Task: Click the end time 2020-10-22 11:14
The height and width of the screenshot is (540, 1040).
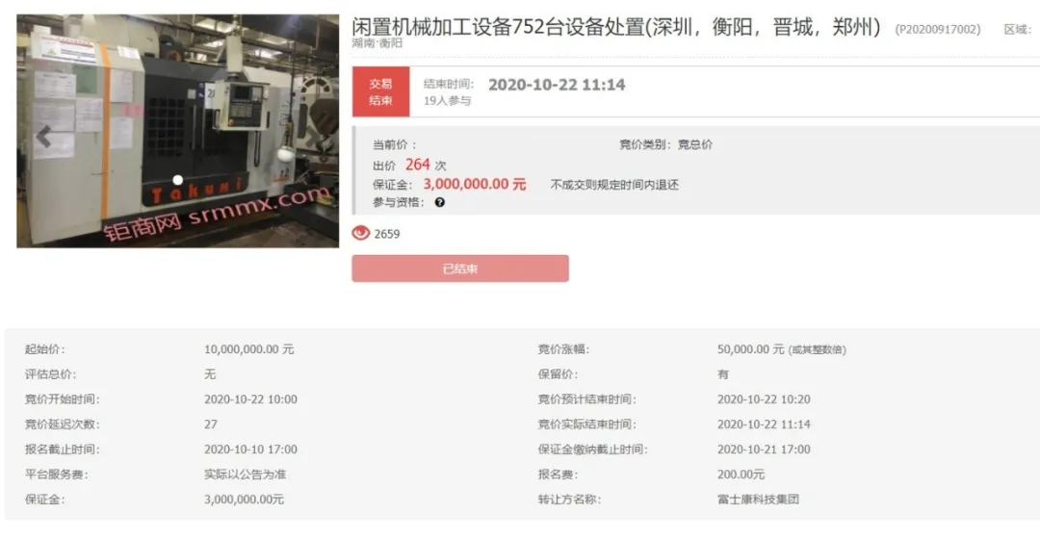Action: point(557,85)
